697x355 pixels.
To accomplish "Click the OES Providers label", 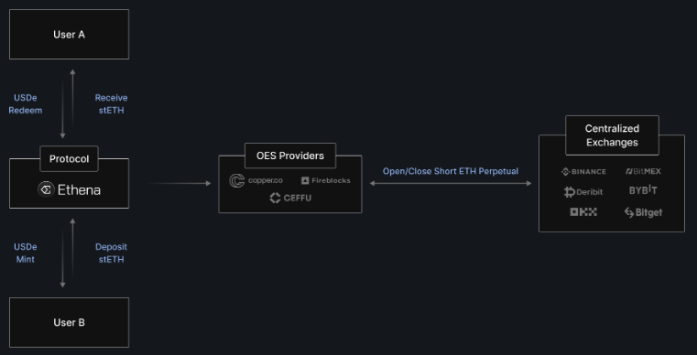I will [290, 156].
